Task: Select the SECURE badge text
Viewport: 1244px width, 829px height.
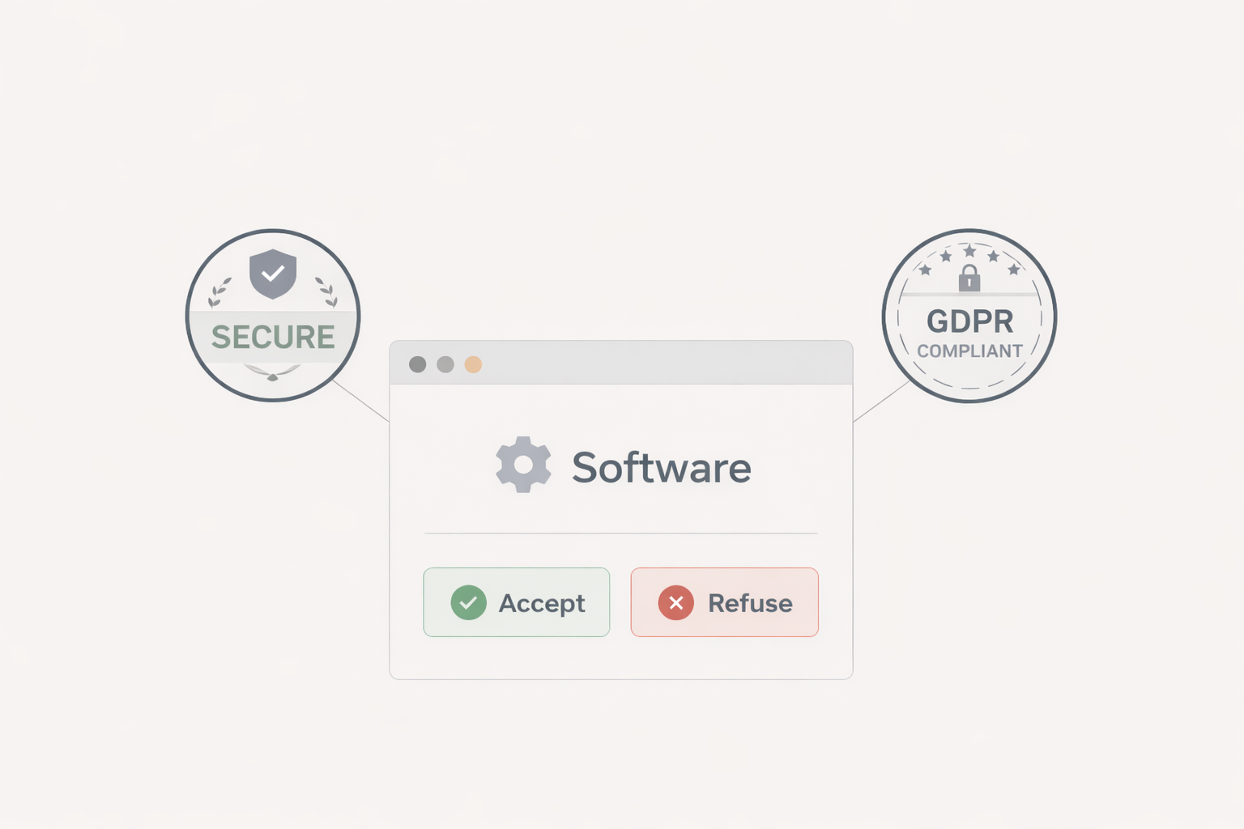Action: point(273,337)
